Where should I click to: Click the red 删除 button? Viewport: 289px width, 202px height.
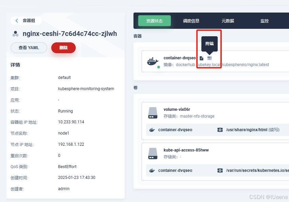coord(64,48)
